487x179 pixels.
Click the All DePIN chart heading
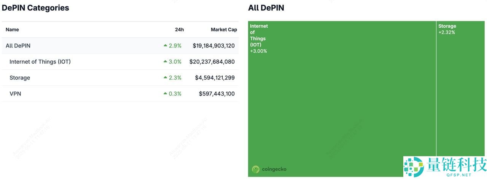tap(266, 8)
